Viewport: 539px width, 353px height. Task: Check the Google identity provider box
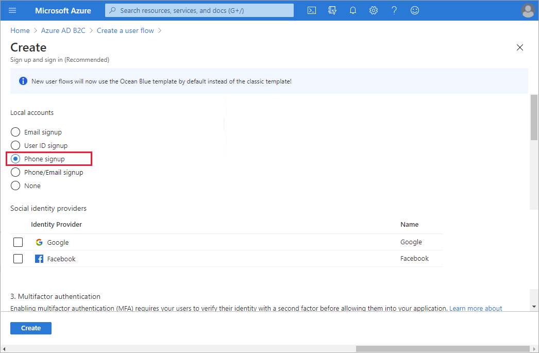click(18, 242)
